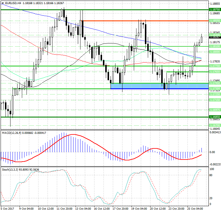Click the 1.17650 level price tag
The width and height of the screenshot is (221, 212).
[x=215, y=71]
